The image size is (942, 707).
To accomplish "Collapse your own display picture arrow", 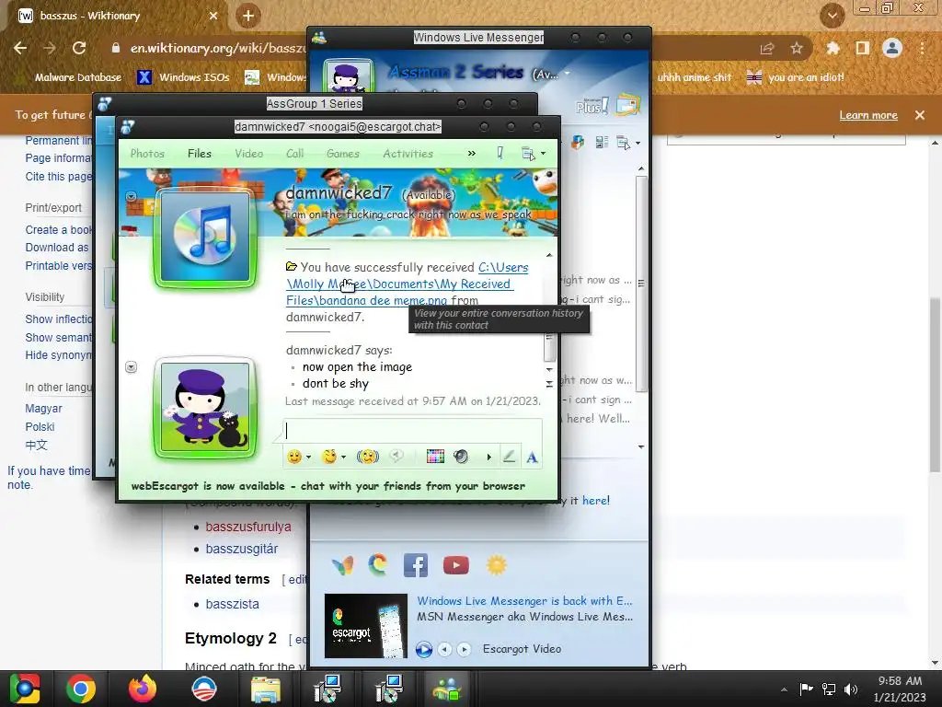I will point(131,367).
